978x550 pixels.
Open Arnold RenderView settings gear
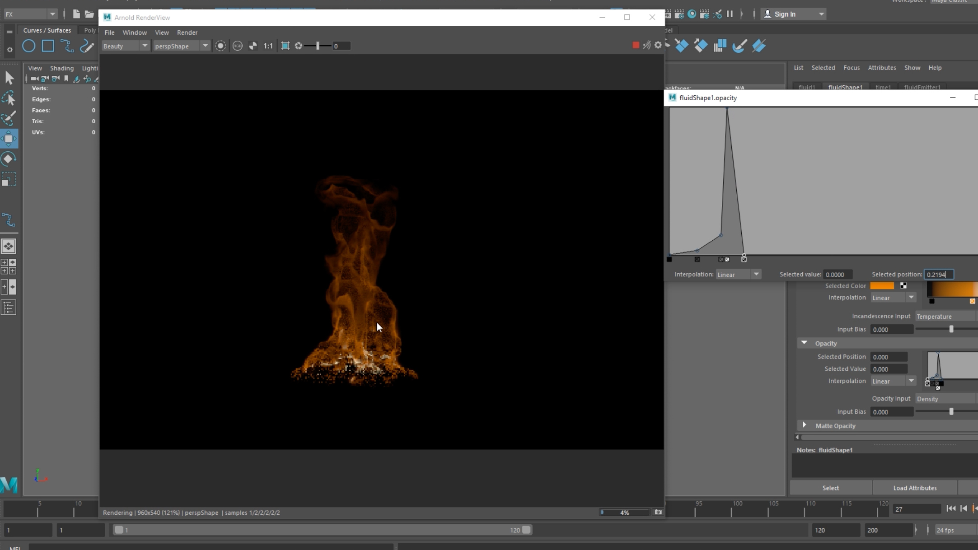[x=658, y=45]
